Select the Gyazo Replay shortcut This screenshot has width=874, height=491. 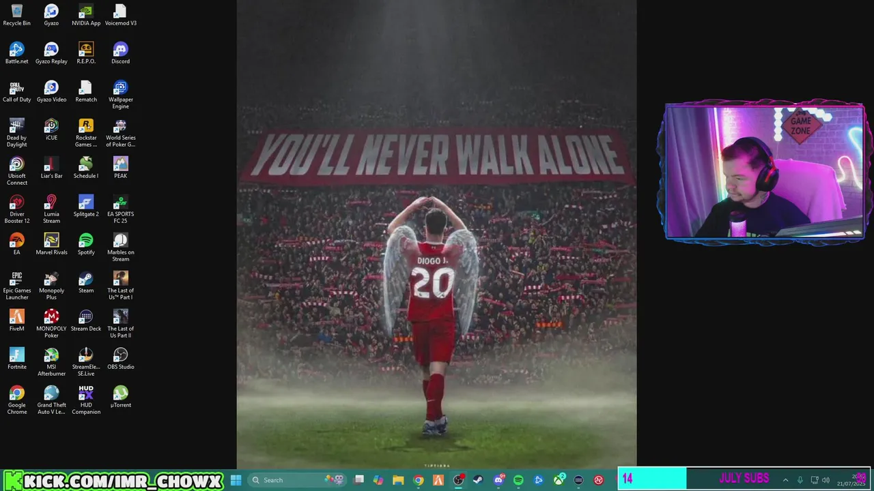coord(51,53)
